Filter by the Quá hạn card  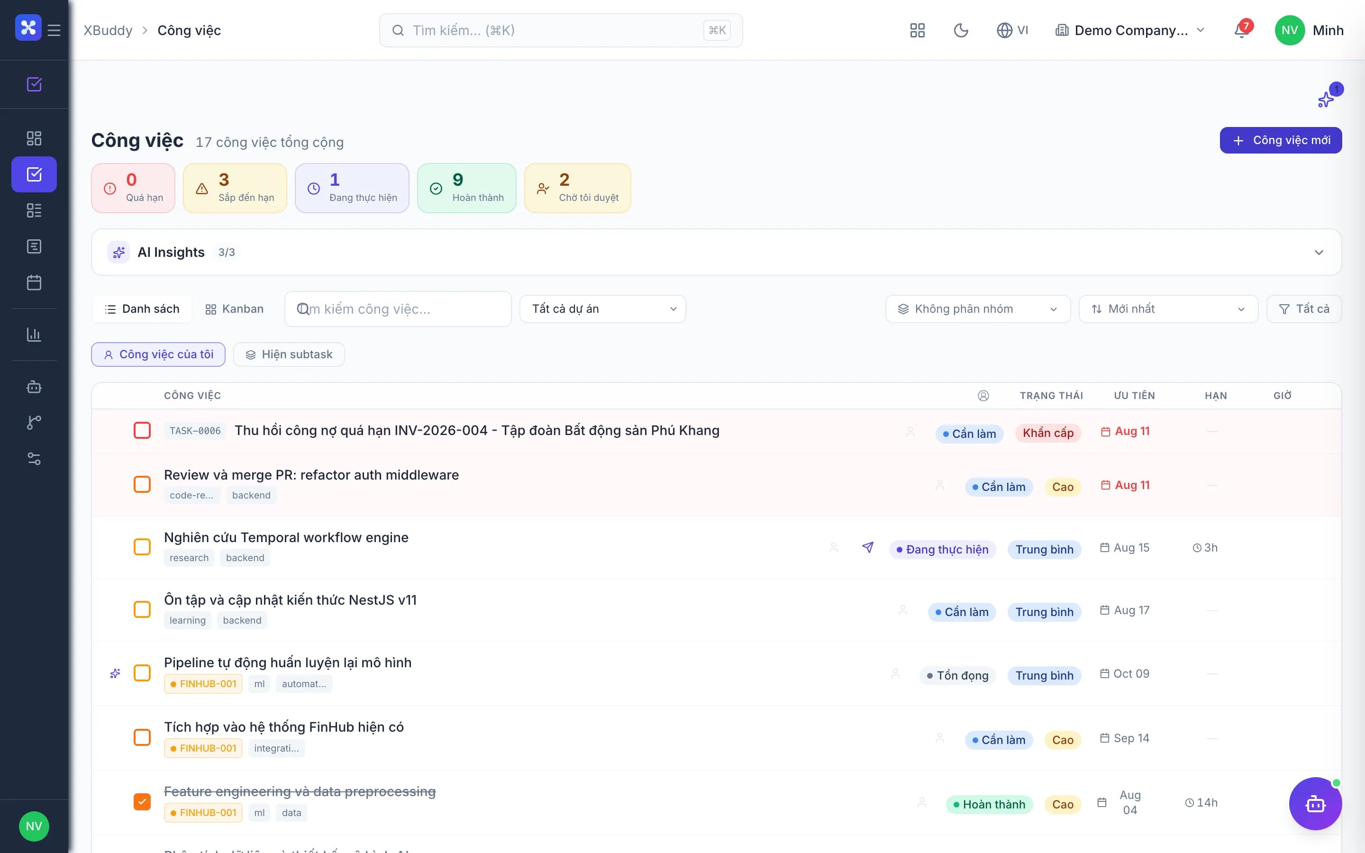pyautogui.click(x=133, y=188)
